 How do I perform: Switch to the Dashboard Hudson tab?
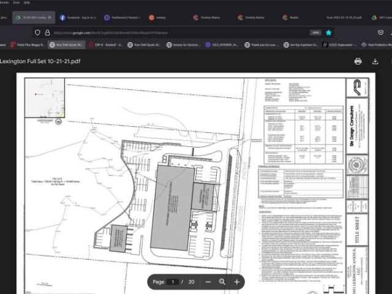[x=123, y=18]
